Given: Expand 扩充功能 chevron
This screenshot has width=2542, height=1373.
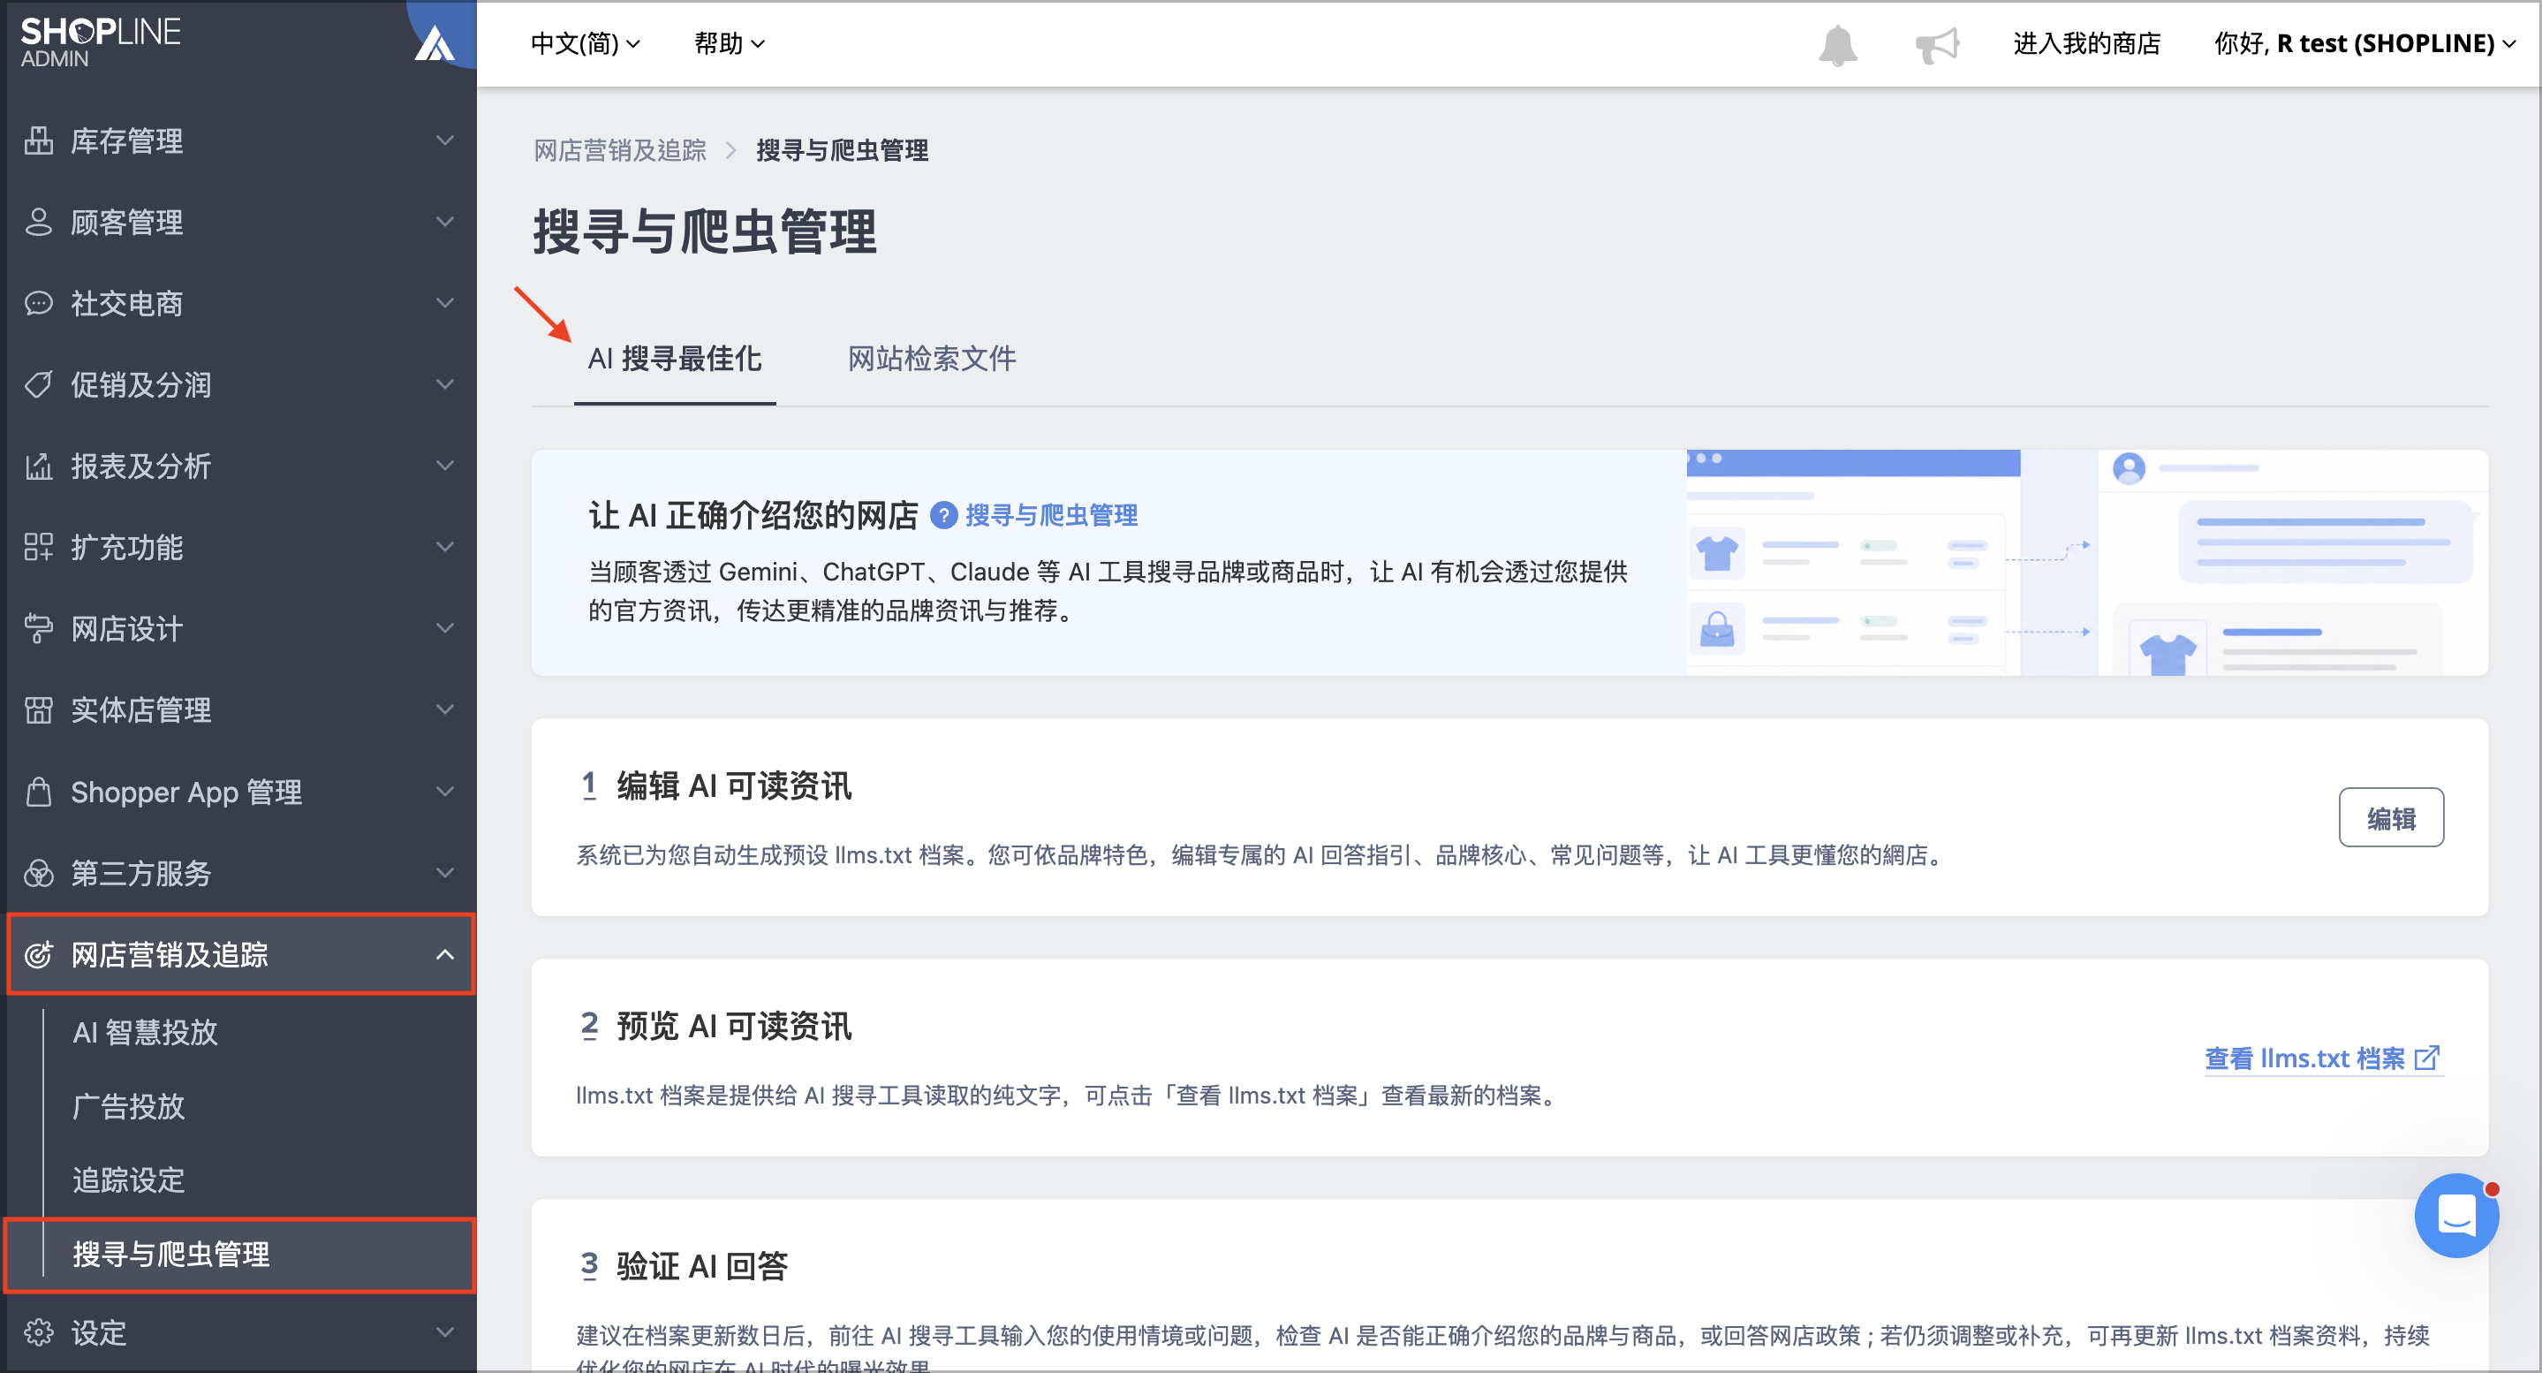Looking at the screenshot, I should (x=445, y=547).
